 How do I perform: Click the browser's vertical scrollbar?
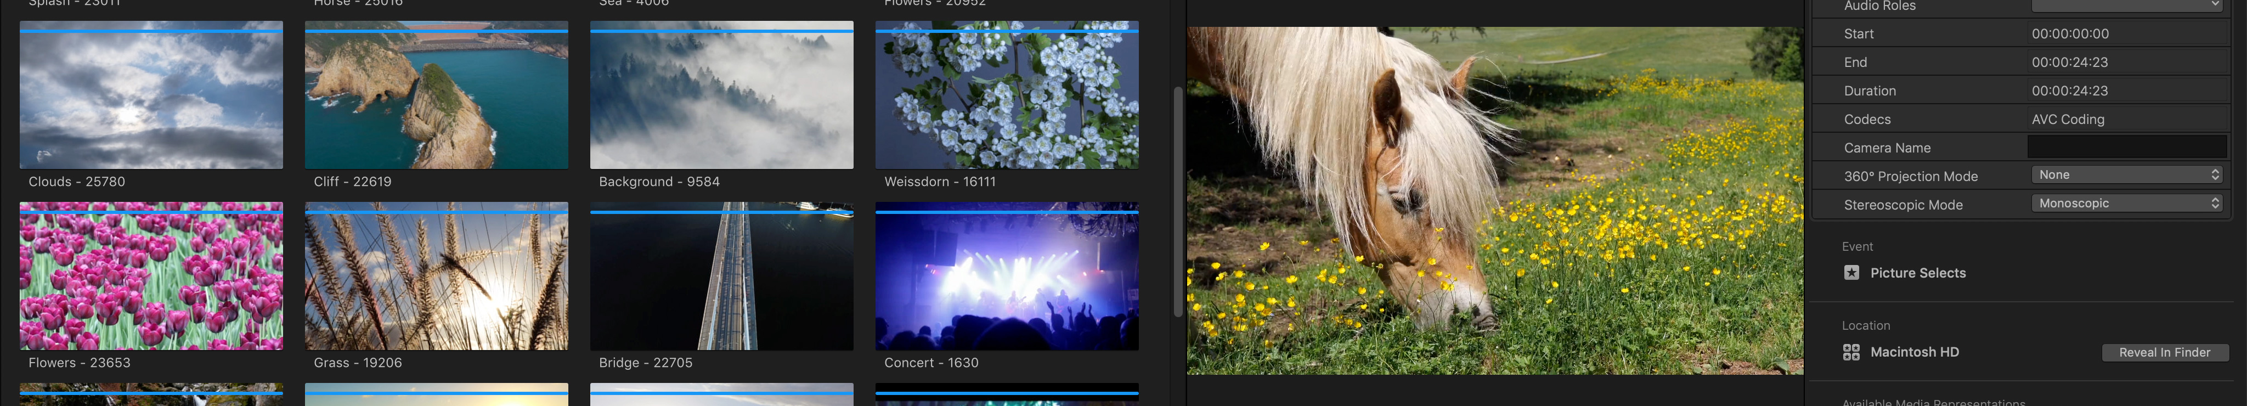coord(1178,201)
